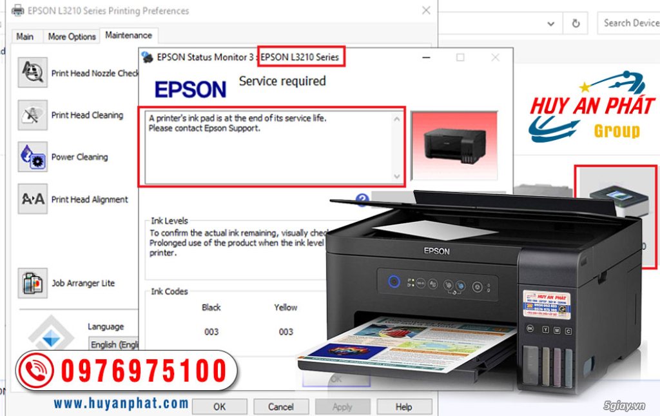Launch Job Arranger Lite via its icon
660x416 pixels.
[x=32, y=282]
